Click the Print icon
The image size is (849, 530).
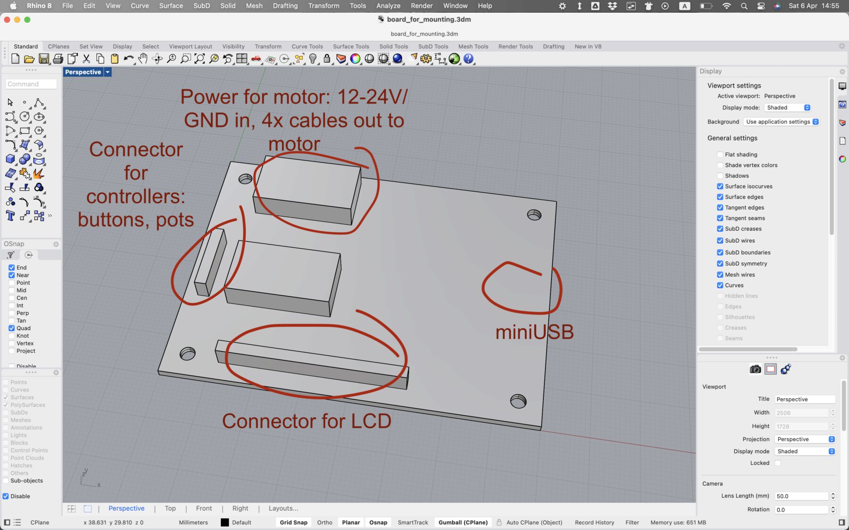coord(58,58)
